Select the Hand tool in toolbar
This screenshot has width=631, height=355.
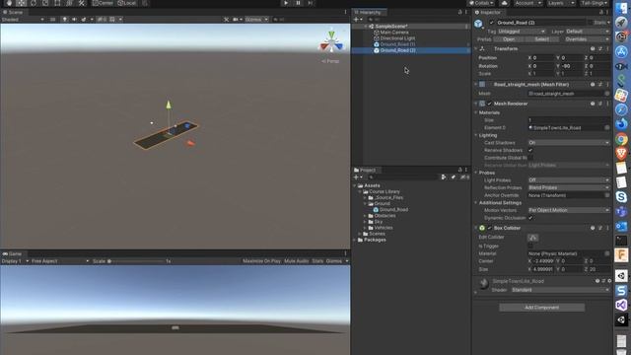tap(9, 3)
